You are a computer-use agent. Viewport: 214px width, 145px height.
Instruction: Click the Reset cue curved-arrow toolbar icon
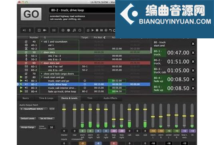(x=110, y=30)
